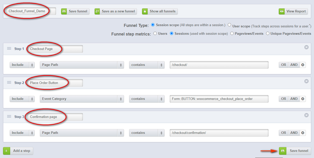
Task: Open Step 1 Page Path dropdown
Action: 82,65
